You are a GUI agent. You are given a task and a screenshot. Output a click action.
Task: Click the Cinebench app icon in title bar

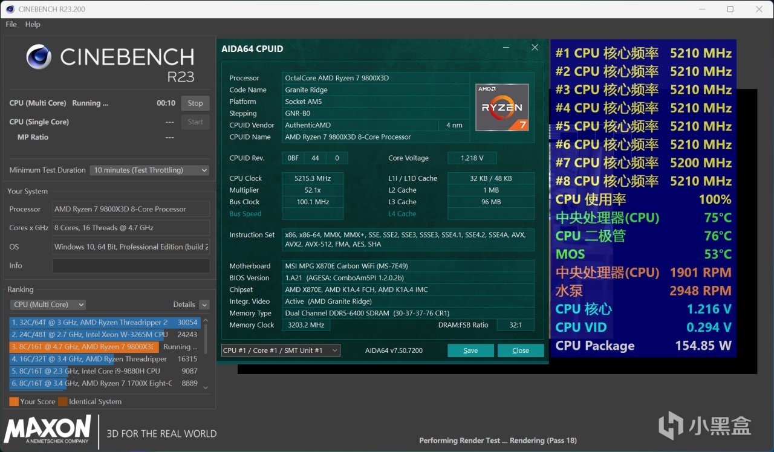pyautogui.click(x=10, y=9)
